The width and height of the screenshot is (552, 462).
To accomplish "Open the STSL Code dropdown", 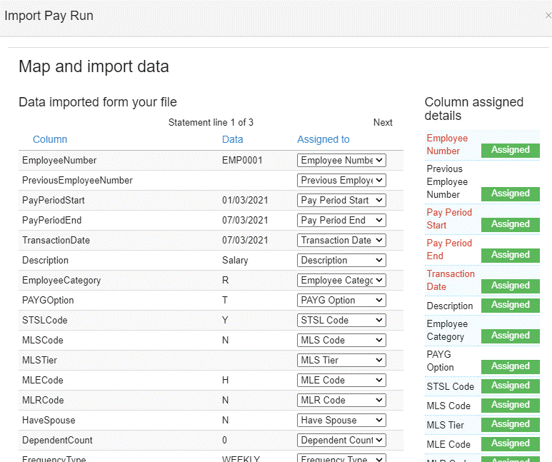I will (x=341, y=321).
